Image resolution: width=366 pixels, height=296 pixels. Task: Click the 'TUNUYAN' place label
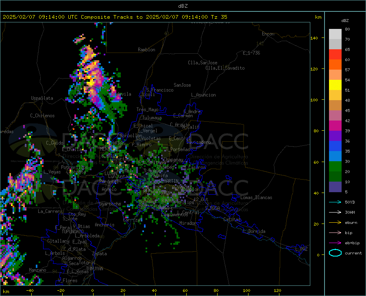pyautogui.click(x=94, y=269)
